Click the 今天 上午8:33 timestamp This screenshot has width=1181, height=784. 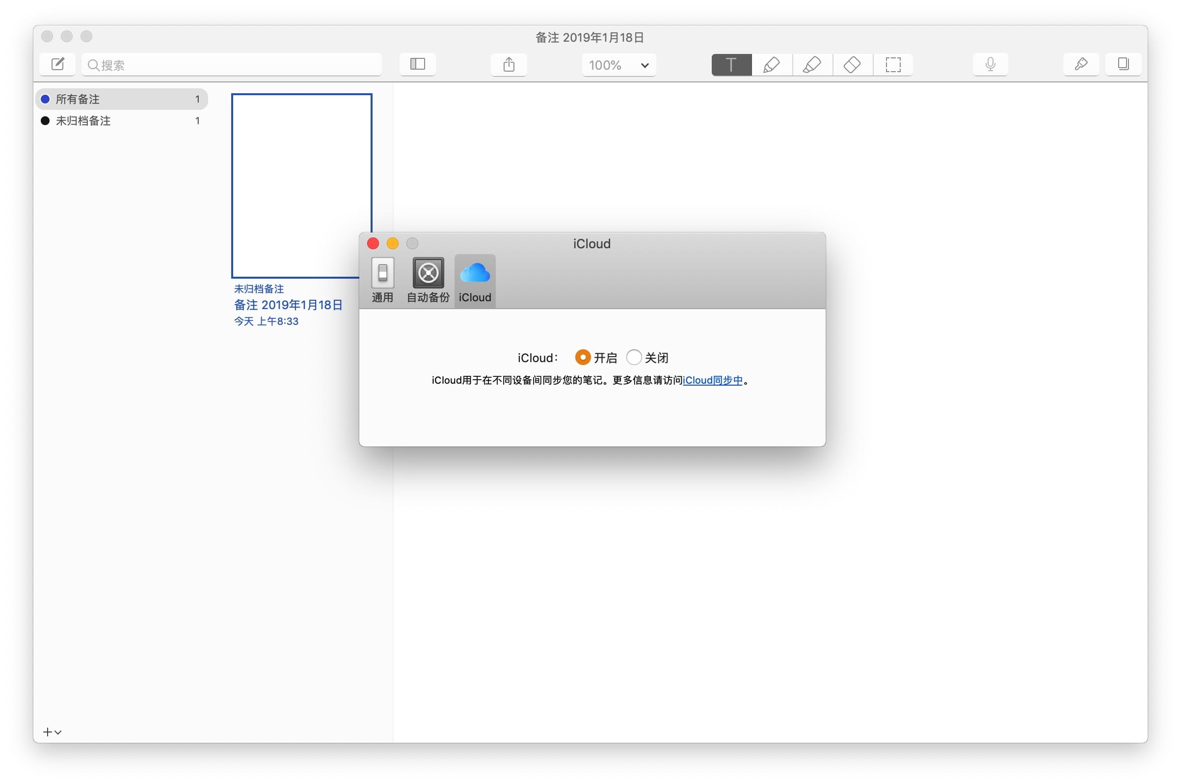pyautogui.click(x=266, y=321)
